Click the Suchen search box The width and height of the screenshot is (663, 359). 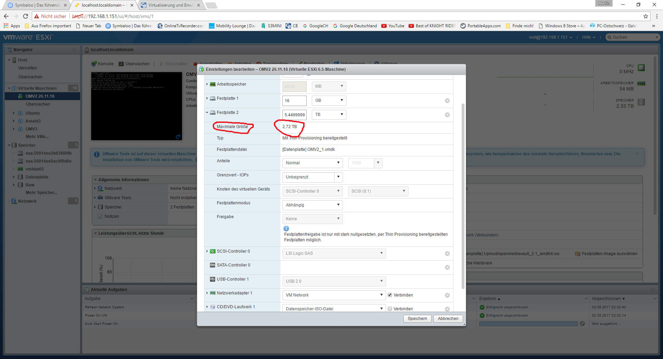point(633,37)
